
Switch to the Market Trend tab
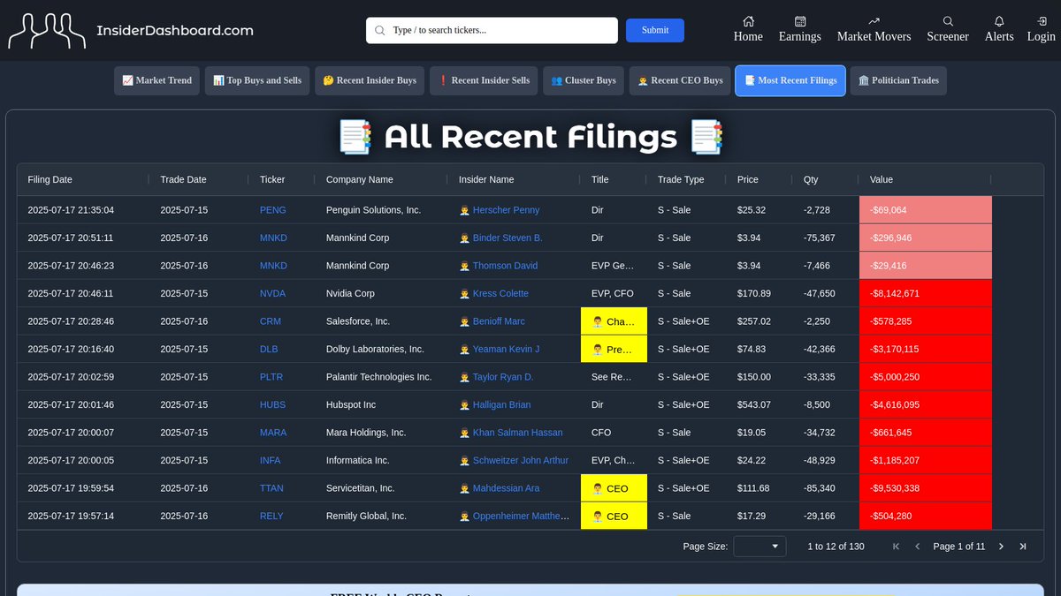(157, 80)
